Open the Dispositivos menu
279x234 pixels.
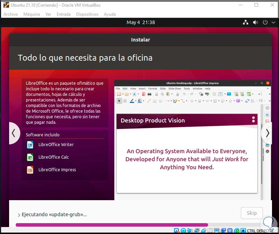(87, 14)
